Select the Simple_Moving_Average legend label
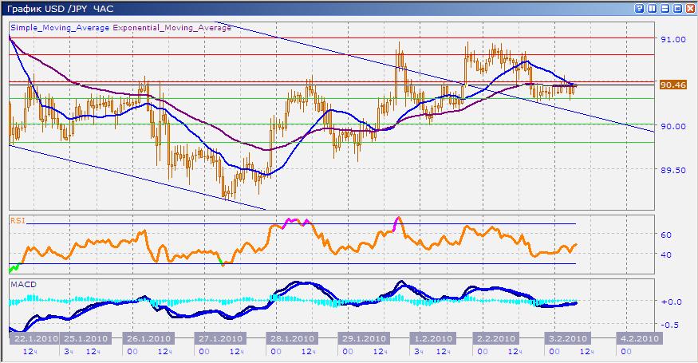Image resolution: width=698 pixels, height=363 pixels. (x=60, y=28)
